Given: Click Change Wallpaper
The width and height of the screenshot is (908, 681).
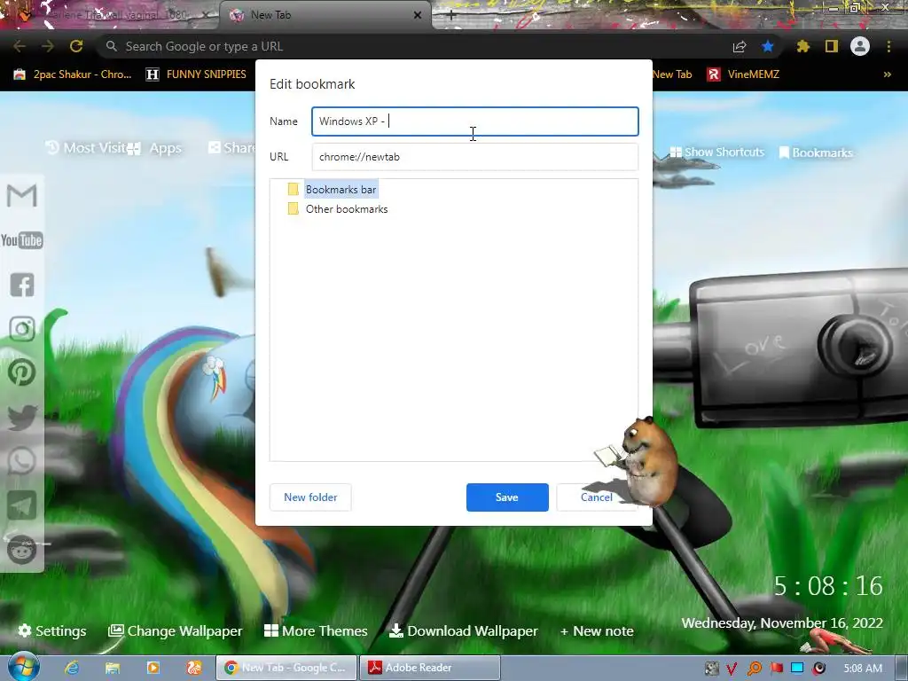Looking at the screenshot, I should [x=175, y=630].
